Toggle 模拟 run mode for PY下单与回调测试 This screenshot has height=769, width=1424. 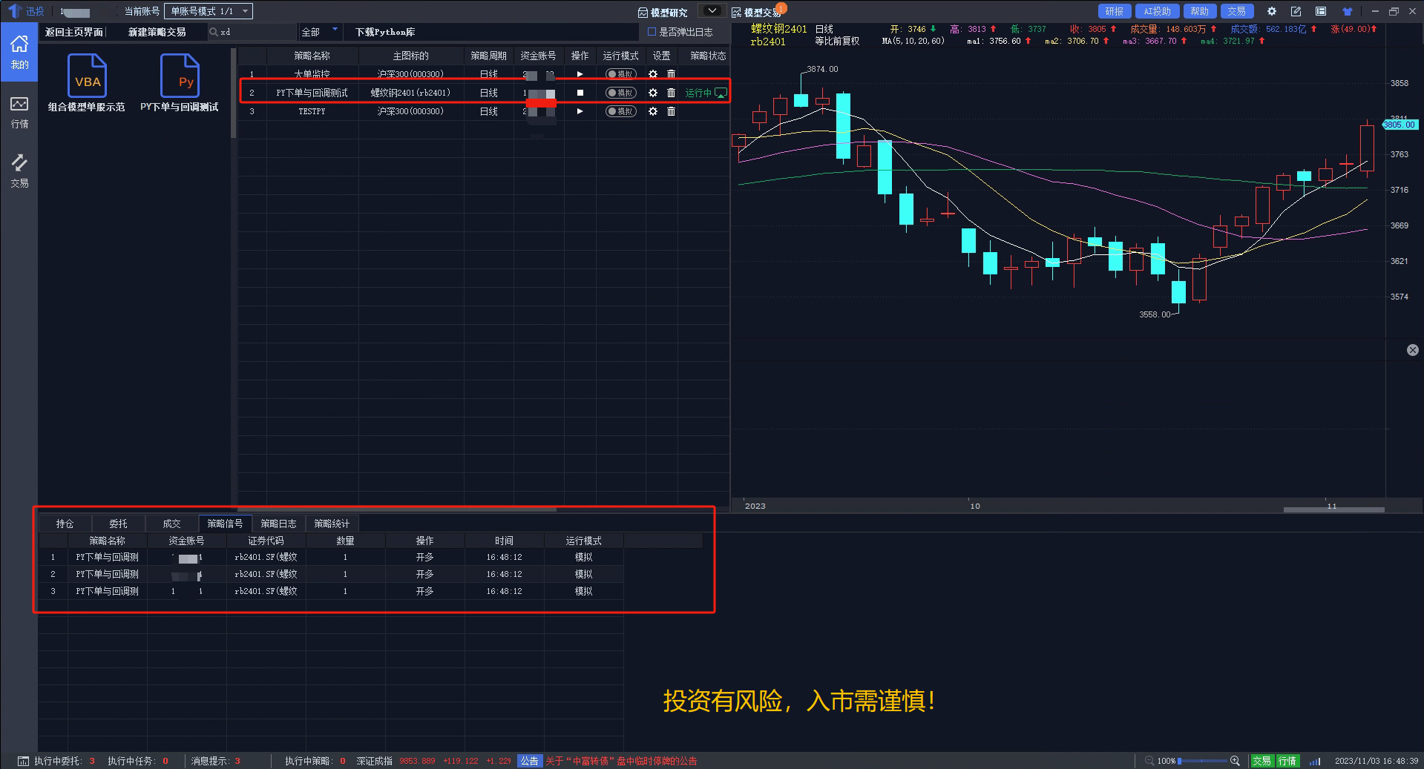click(x=621, y=93)
